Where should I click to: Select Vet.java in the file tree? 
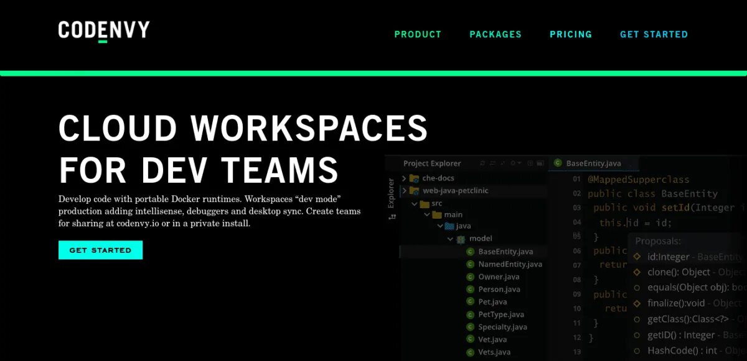pos(492,339)
